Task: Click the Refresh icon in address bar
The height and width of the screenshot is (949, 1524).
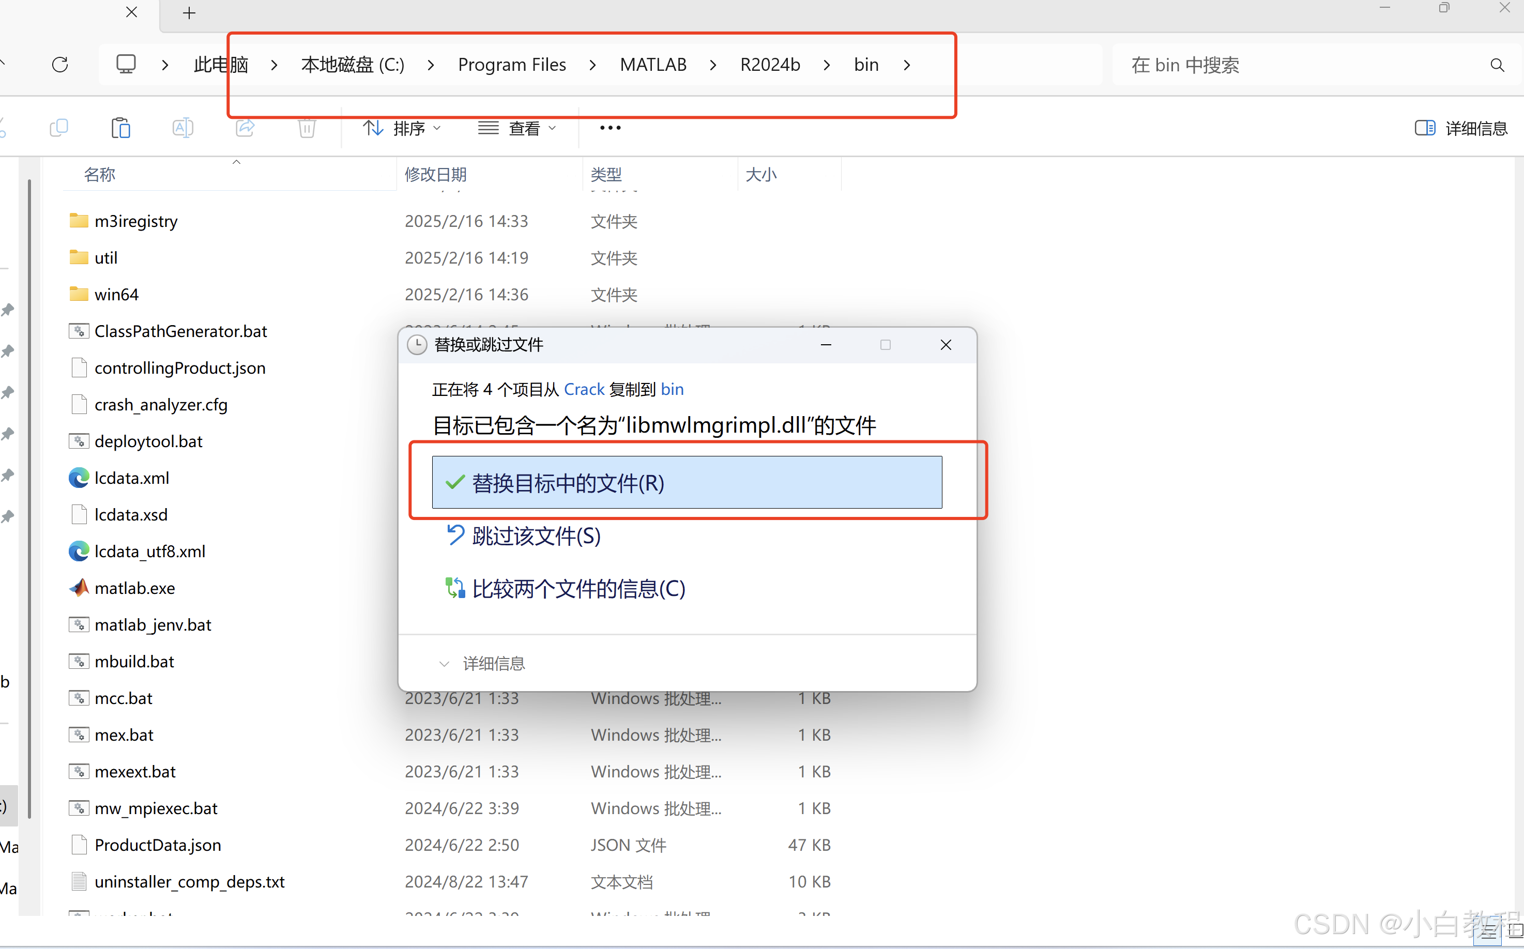Action: pyautogui.click(x=60, y=65)
